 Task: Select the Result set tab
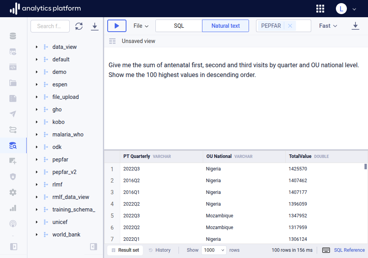click(125, 250)
